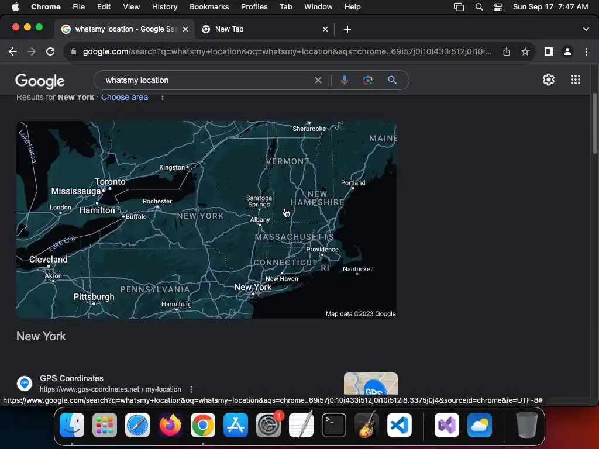Image resolution: width=599 pixels, height=449 pixels.
Task: Open the Window menu
Action: coord(318,6)
